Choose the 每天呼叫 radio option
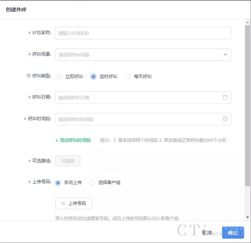The width and height of the screenshot is (251, 243). pyautogui.click(x=128, y=77)
